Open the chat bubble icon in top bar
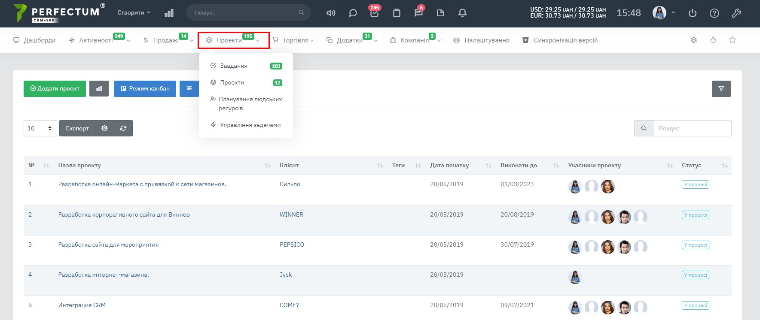 [x=353, y=13]
